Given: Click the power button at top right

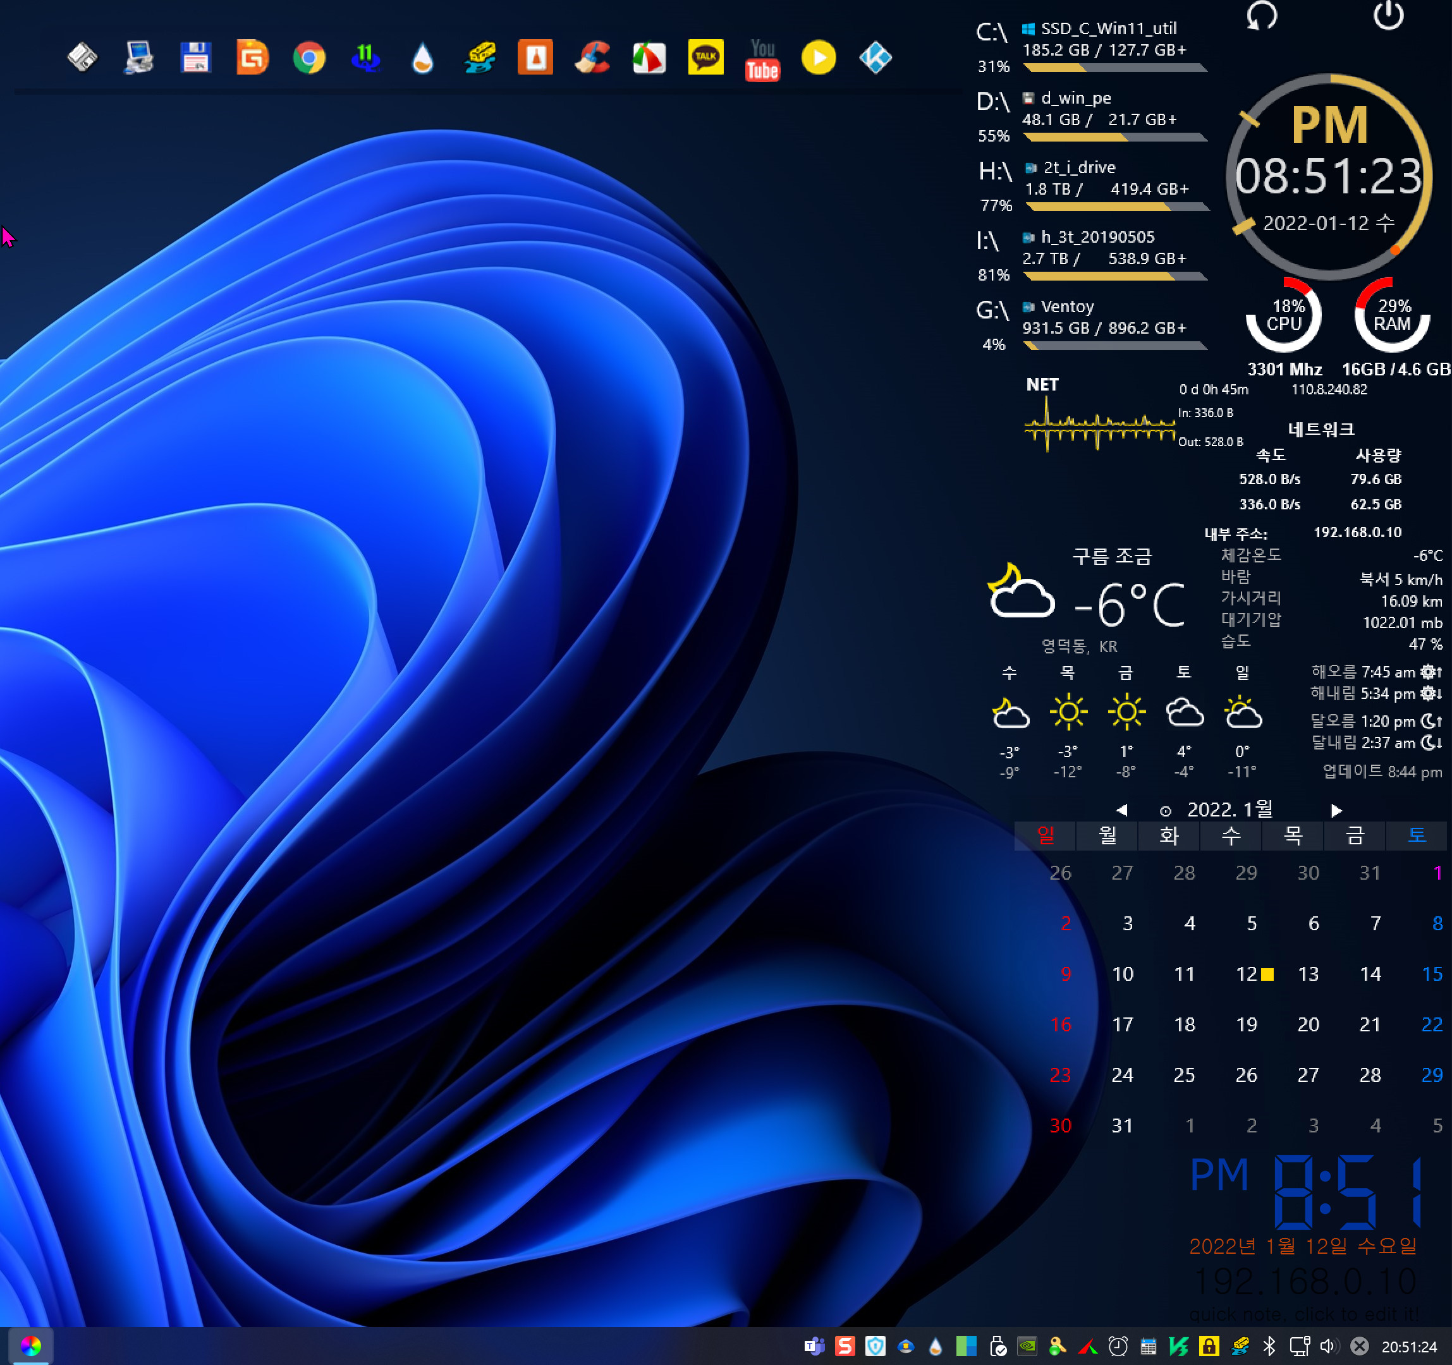Looking at the screenshot, I should point(1388,15).
